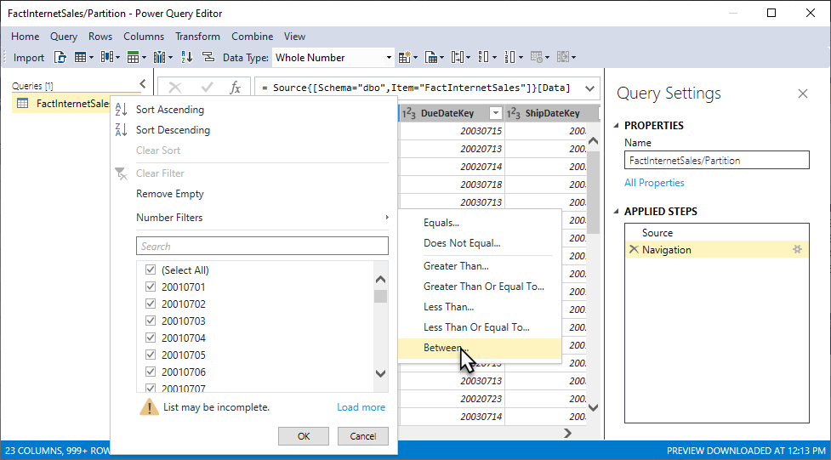Open the All Properties link
Viewport: 831px width, 460px height.
click(x=654, y=183)
